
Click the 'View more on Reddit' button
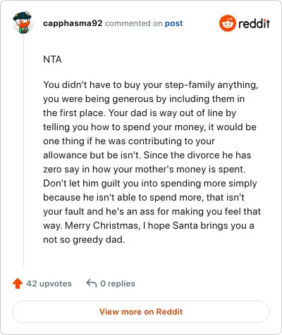point(141,312)
